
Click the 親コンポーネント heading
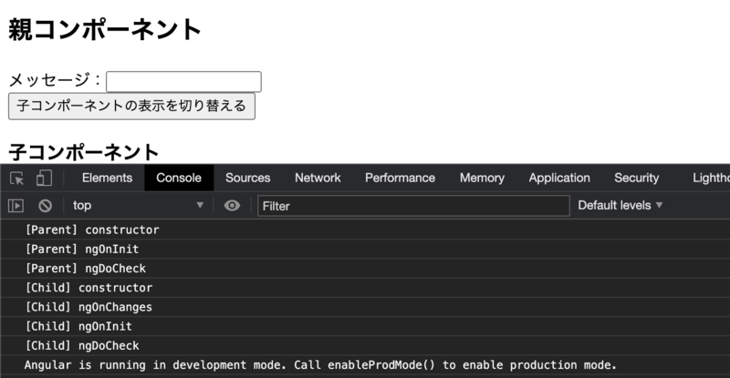pos(105,29)
